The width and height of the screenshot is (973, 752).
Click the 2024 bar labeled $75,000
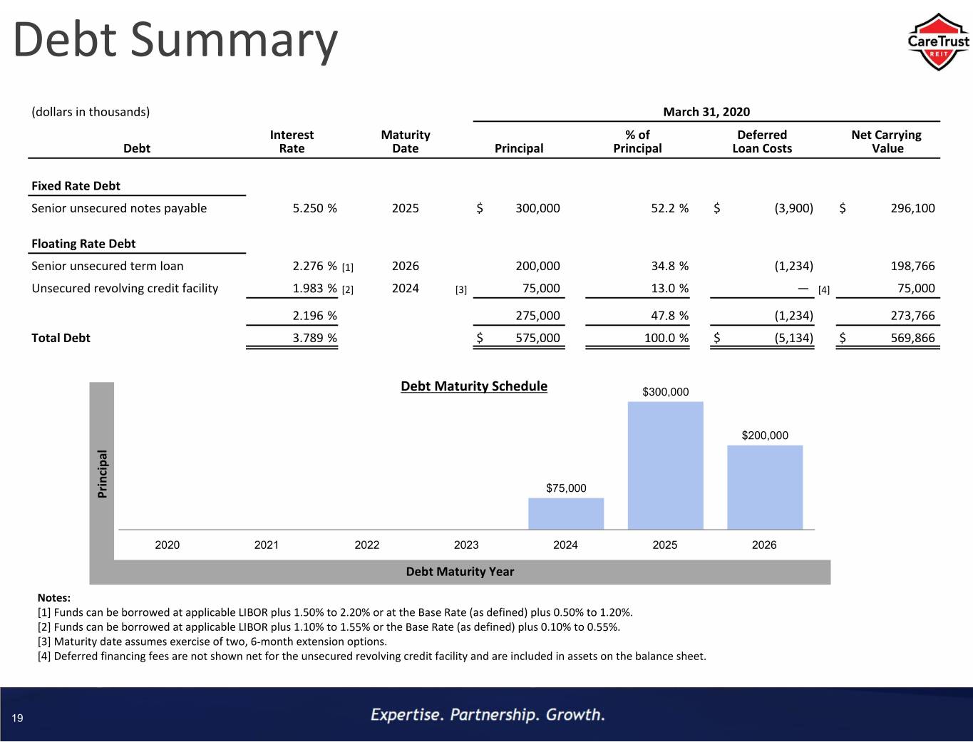(566, 513)
